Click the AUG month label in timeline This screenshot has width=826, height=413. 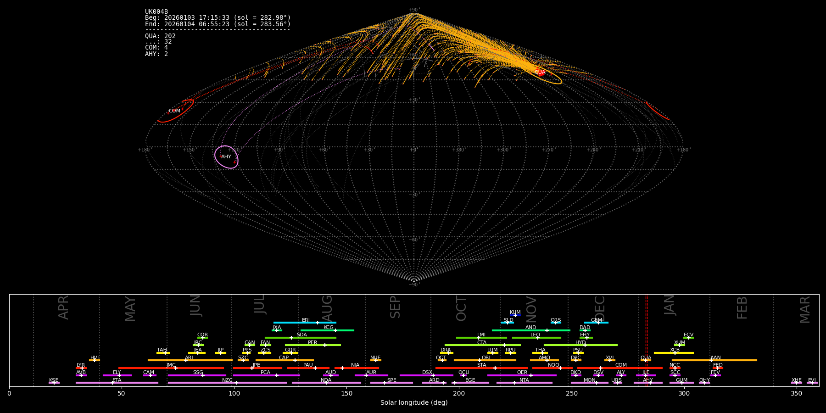(327, 307)
